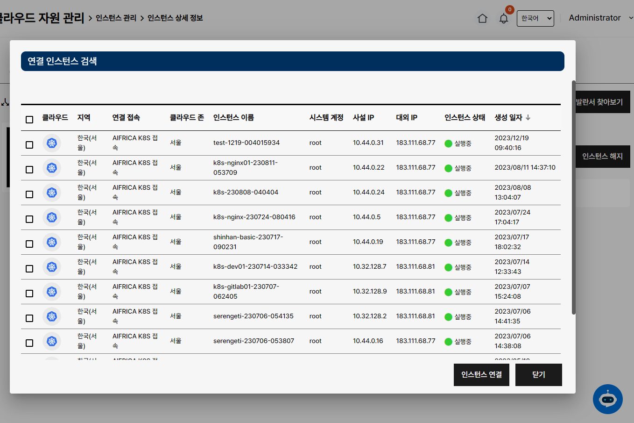Open the notification bell
The image size is (634, 423).
coord(503,19)
